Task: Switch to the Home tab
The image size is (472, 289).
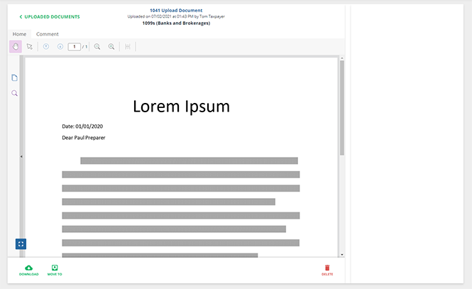Action: click(x=19, y=34)
